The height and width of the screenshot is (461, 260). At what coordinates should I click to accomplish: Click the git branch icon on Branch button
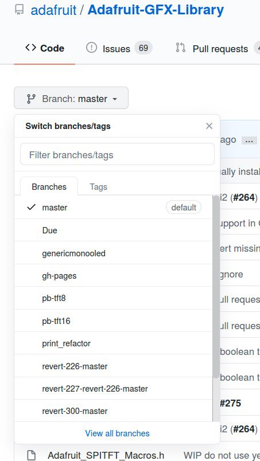[x=31, y=99]
